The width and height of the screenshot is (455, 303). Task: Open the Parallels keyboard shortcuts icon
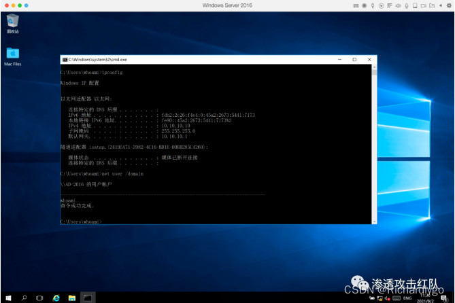pyautogui.click(x=356, y=5)
